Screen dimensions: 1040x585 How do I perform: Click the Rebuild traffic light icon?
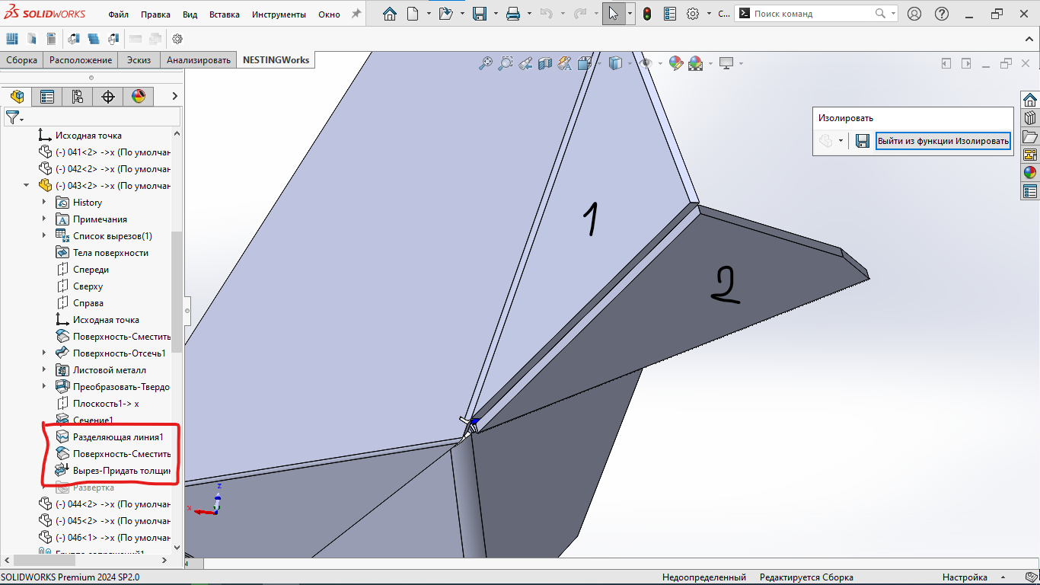(x=647, y=14)
